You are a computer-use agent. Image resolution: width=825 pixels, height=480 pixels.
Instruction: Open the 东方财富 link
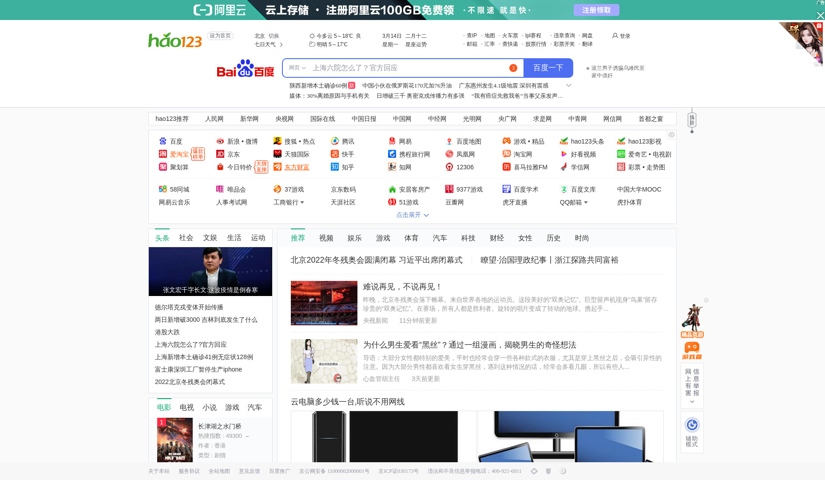(297, 168)
